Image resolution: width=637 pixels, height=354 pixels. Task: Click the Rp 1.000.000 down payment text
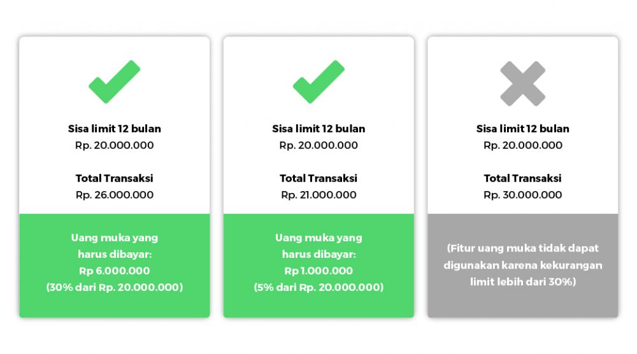318,271
